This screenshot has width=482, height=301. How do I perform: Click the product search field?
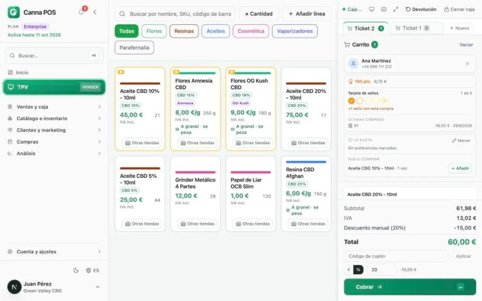(x=175, y=14)
